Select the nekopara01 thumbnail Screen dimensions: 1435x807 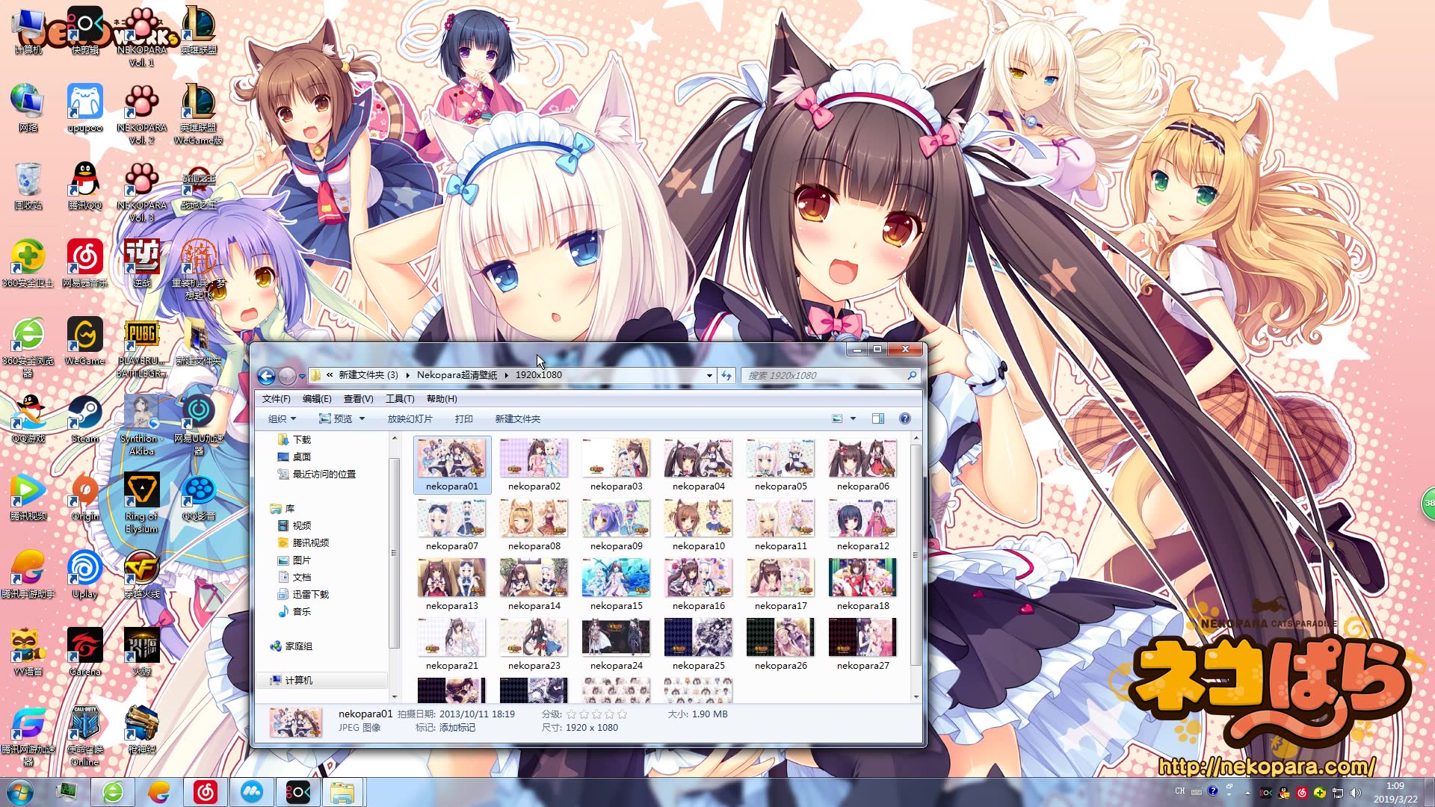[451, 464]
